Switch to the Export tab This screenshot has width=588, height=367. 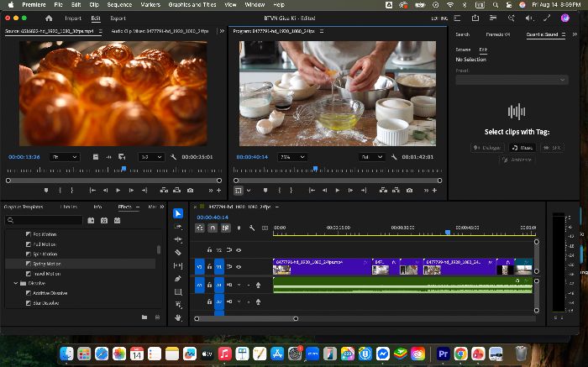[118, 18]
